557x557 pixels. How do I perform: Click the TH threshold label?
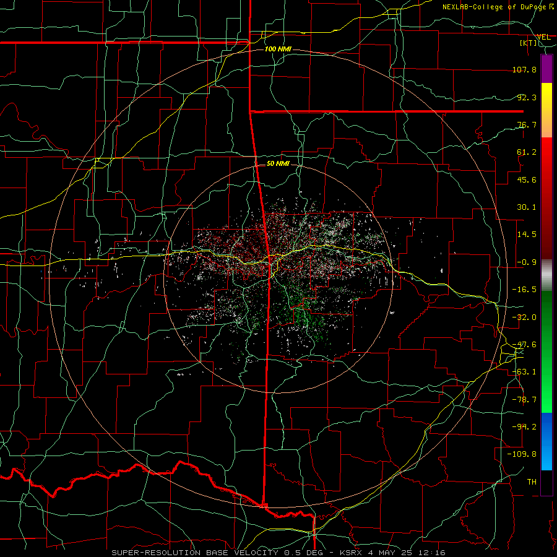[x=532, y=482]
